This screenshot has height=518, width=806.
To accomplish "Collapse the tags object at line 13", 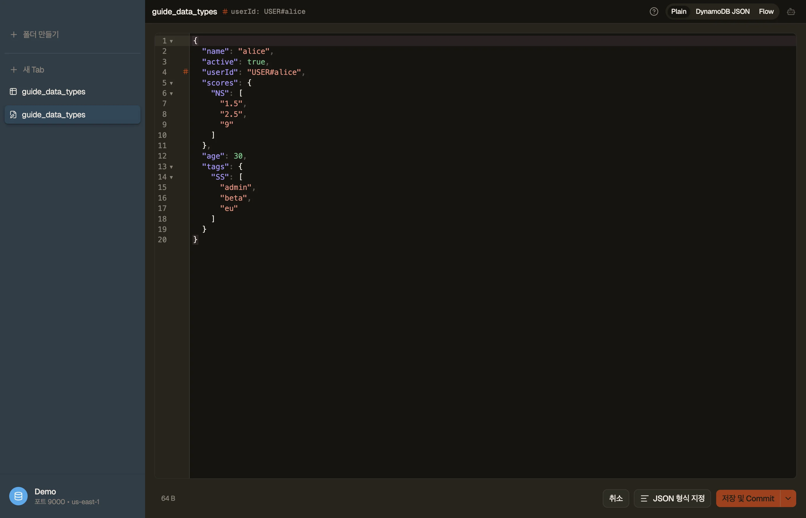I will pos(171,167).
